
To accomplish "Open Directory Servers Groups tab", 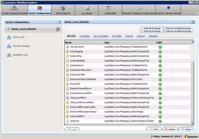I will click(x=168, y=10).
